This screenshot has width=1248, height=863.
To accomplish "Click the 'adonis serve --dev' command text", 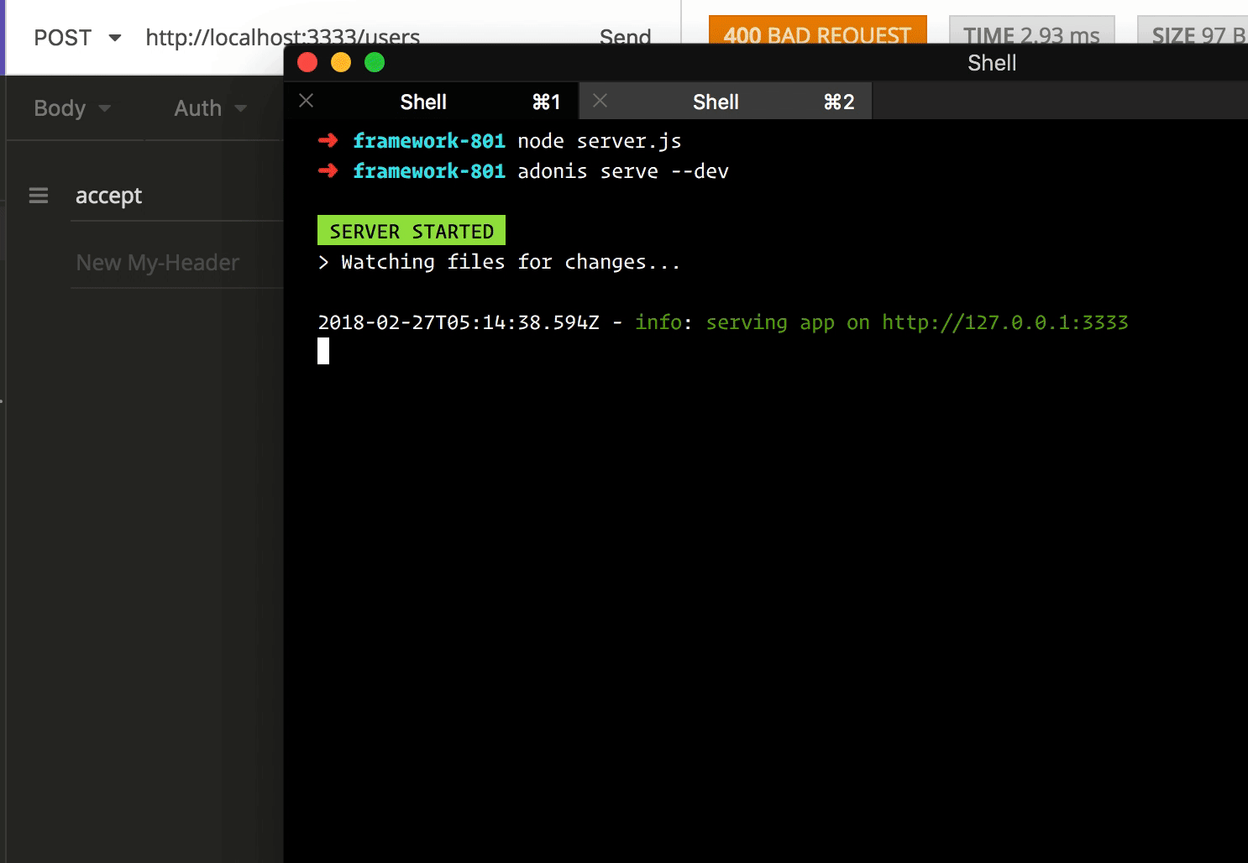I will pos(623,171).
